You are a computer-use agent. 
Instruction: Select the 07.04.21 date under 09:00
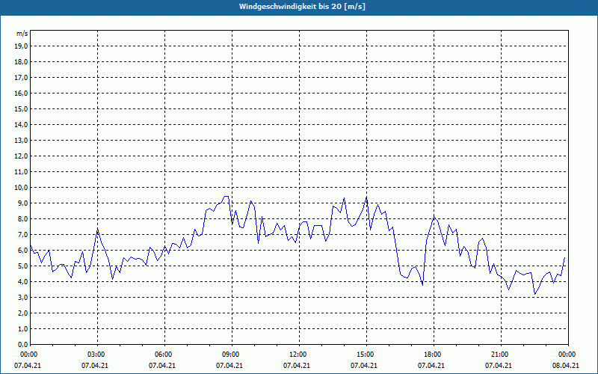pyautogui.click(x=229, y=366)
